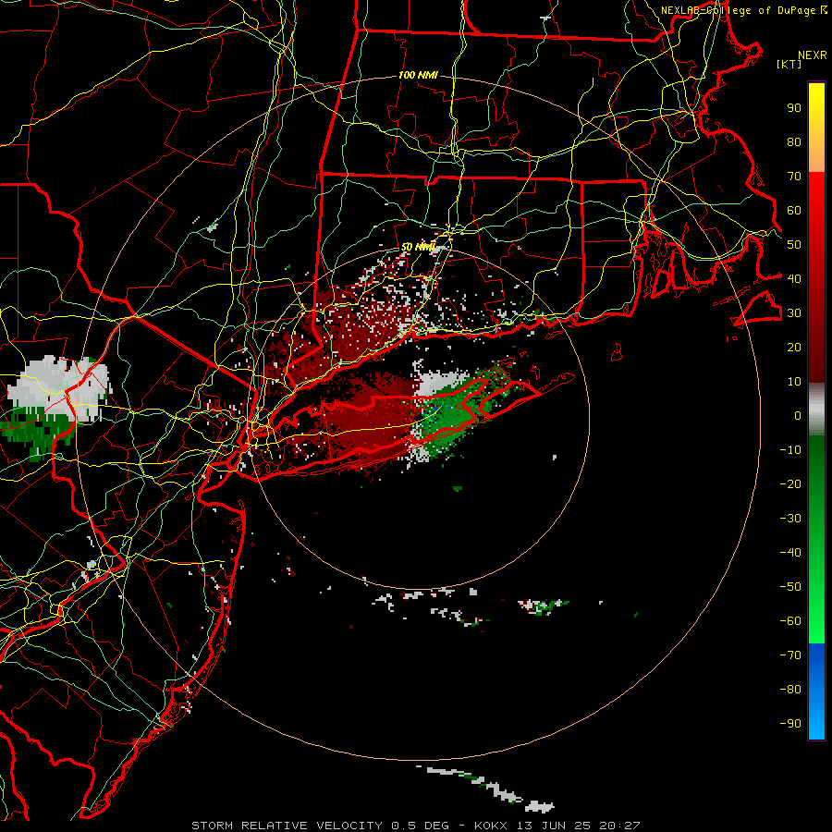
Task: Click the 50 NMI range ring label
Action: coord(418,247)
